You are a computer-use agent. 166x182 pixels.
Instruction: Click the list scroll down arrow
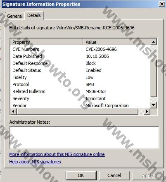click(x=154, y=105)
